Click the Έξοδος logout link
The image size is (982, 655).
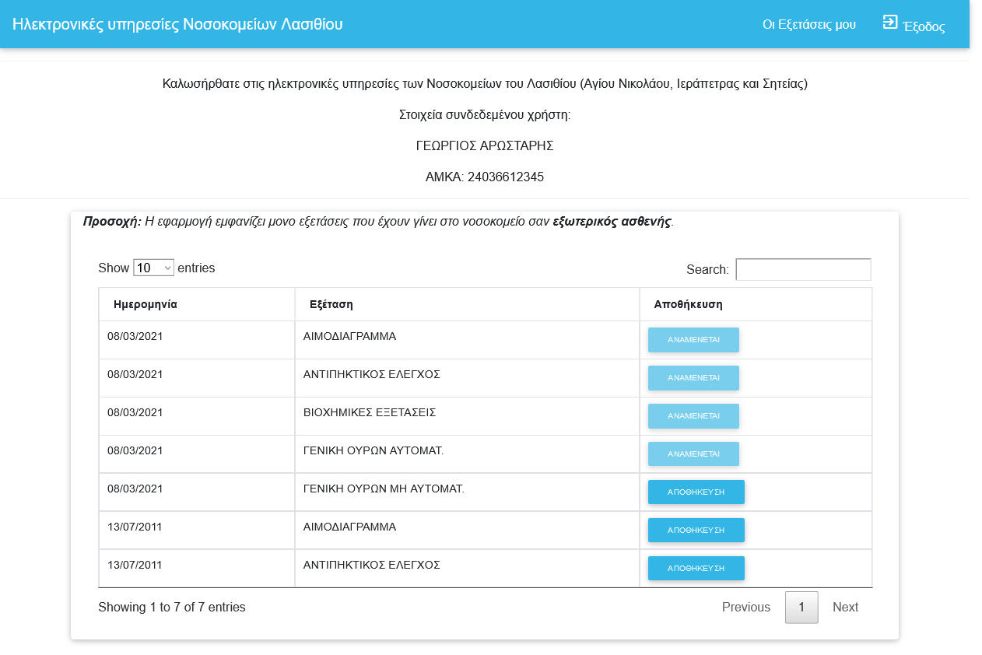(923, 26)
